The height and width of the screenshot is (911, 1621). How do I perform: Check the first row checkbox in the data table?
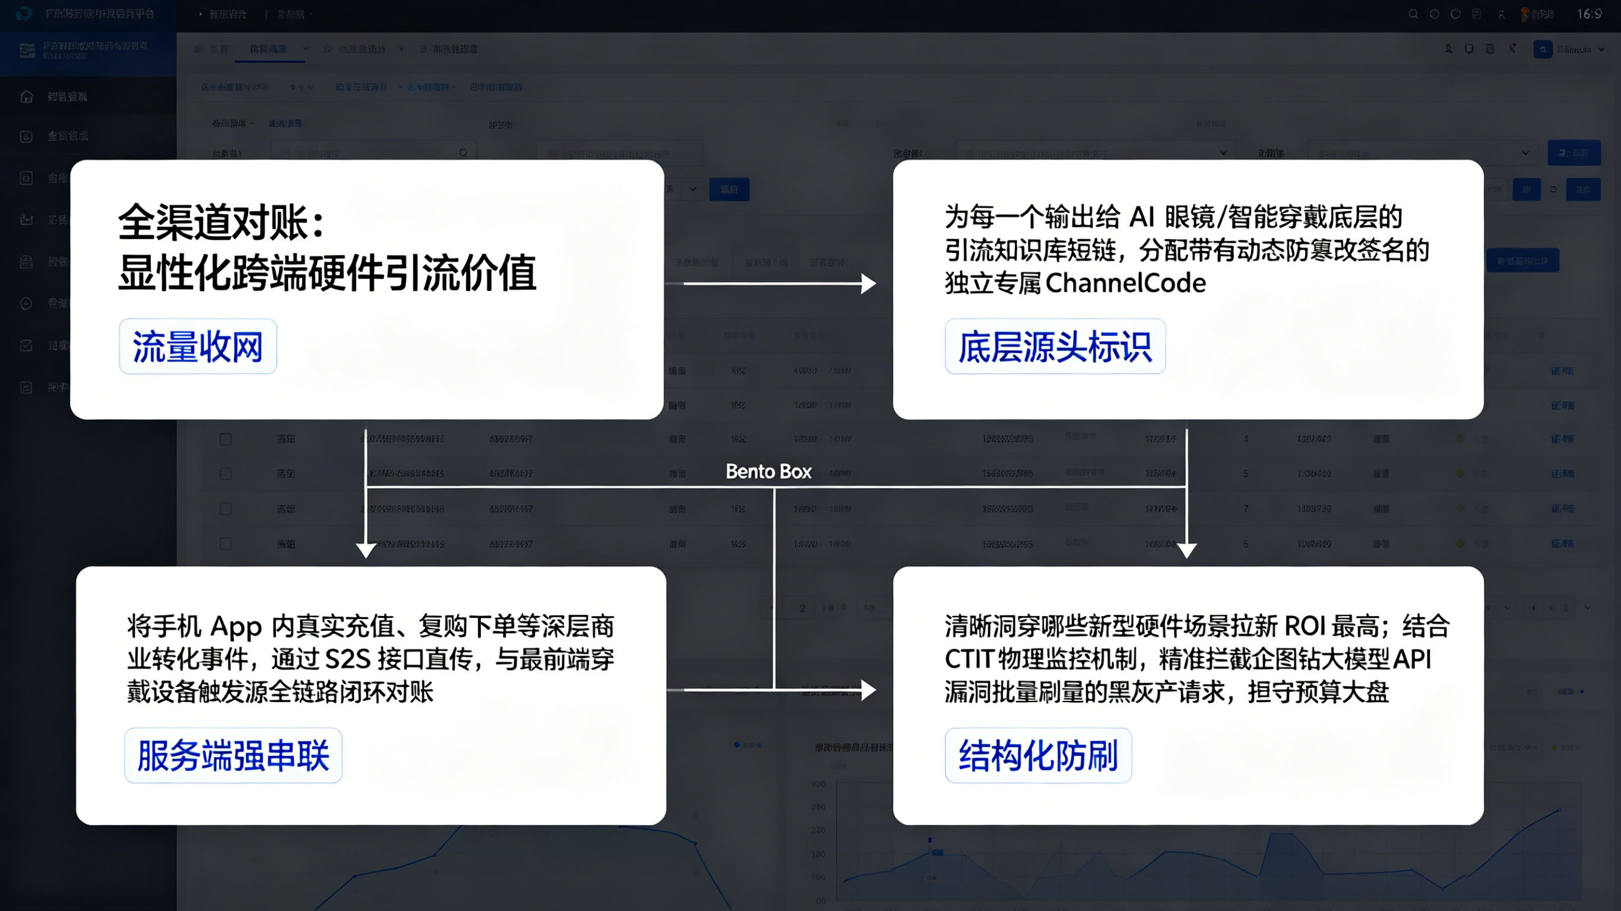click(225, 439)
